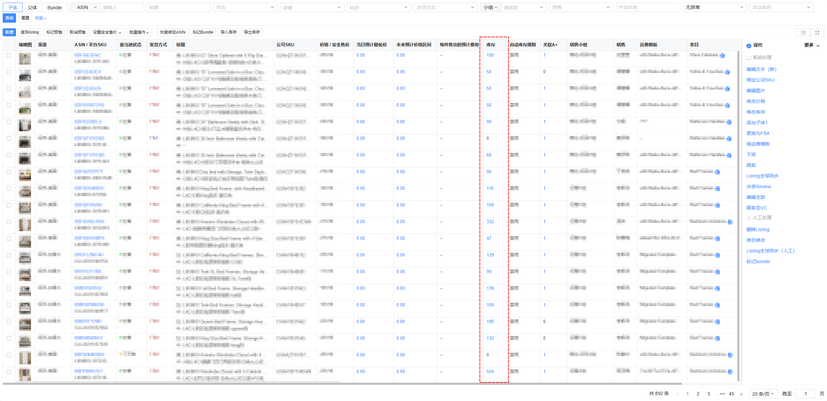Click the 修改库存 link in operations panel

pyautogui.click(x=756, y=112)
